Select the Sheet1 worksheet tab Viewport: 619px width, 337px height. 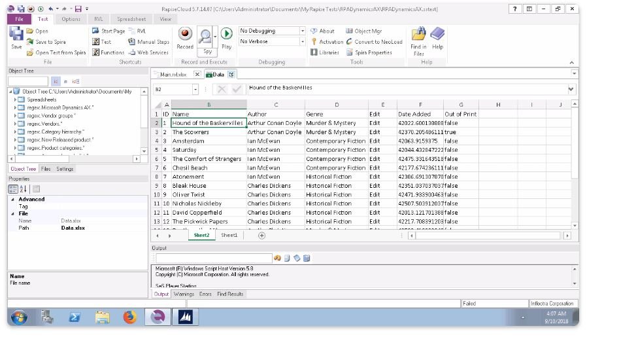[x=229, y=236]
